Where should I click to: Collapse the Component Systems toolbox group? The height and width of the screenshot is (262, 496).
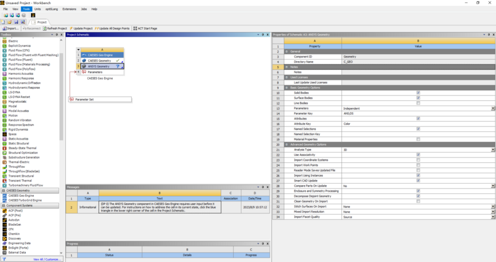tap(3, 205)
